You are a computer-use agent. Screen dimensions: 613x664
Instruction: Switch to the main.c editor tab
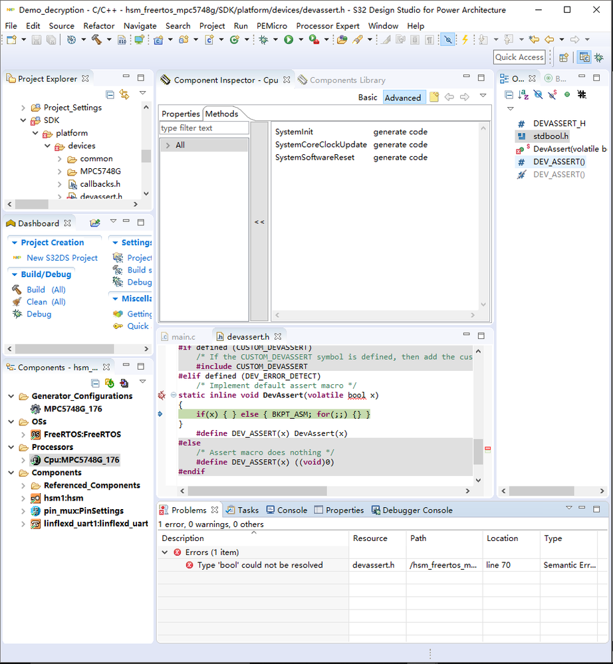pos(179,337)
